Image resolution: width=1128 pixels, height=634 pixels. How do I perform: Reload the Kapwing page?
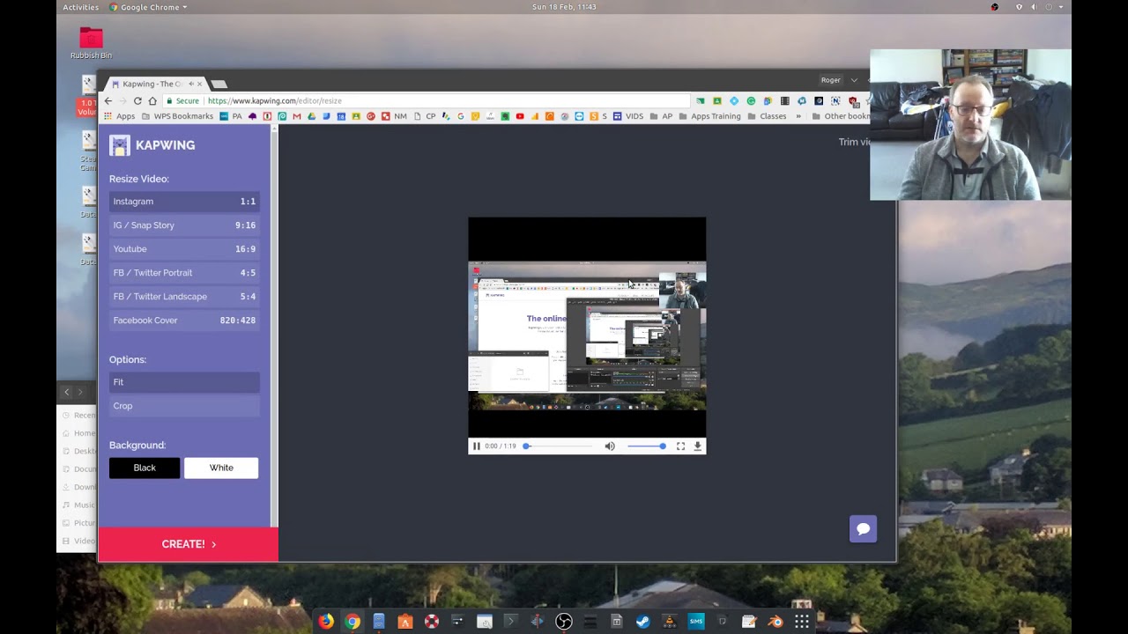[137, 101]
